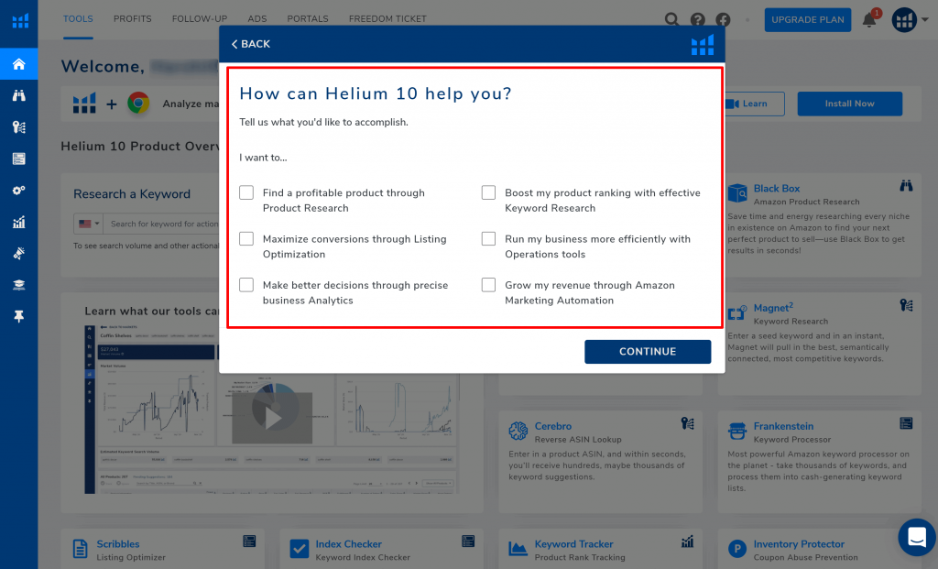
Task: Open the Home icon in the sidebar
Action: 19,64
